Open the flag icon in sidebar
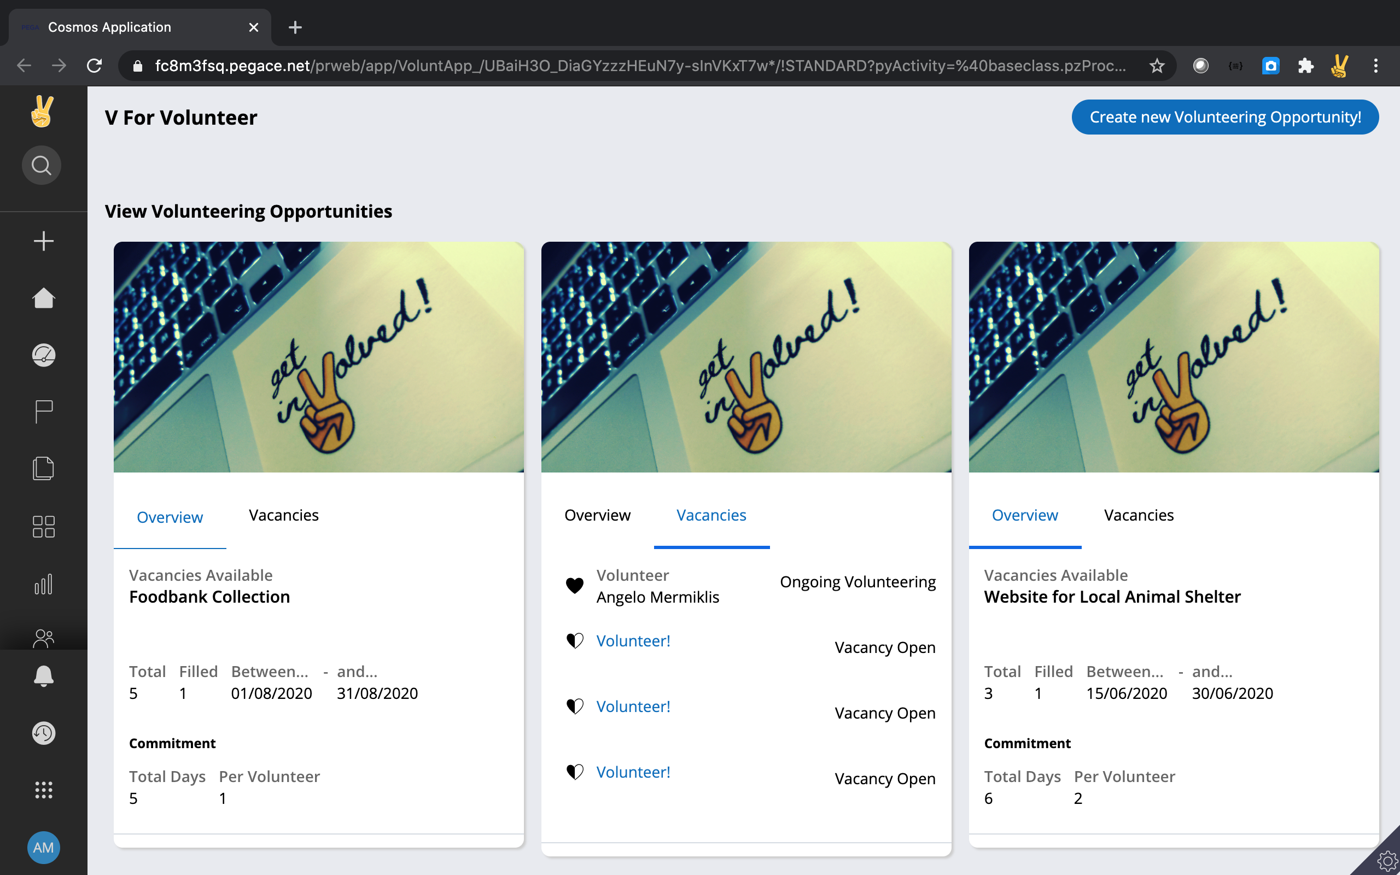The height and width of the screenshot is (875, 1400). pos(43,411)
